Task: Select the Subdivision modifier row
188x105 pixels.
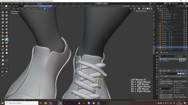Action: tap(173, 61)
